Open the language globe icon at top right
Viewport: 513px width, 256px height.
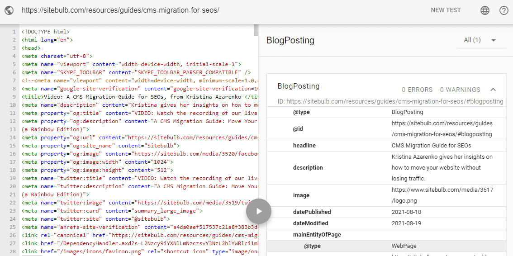click(485, 10)
